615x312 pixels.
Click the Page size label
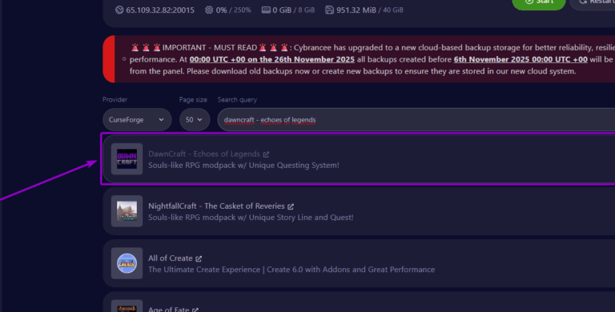click(x=193, y=99)
